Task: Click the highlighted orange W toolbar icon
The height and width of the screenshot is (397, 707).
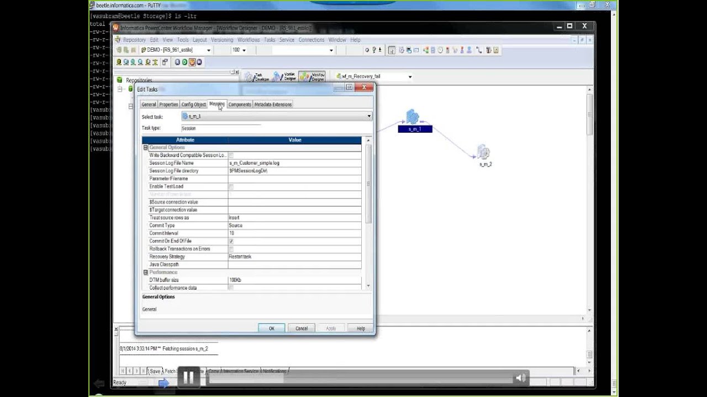Action: (x=192, y=62)
